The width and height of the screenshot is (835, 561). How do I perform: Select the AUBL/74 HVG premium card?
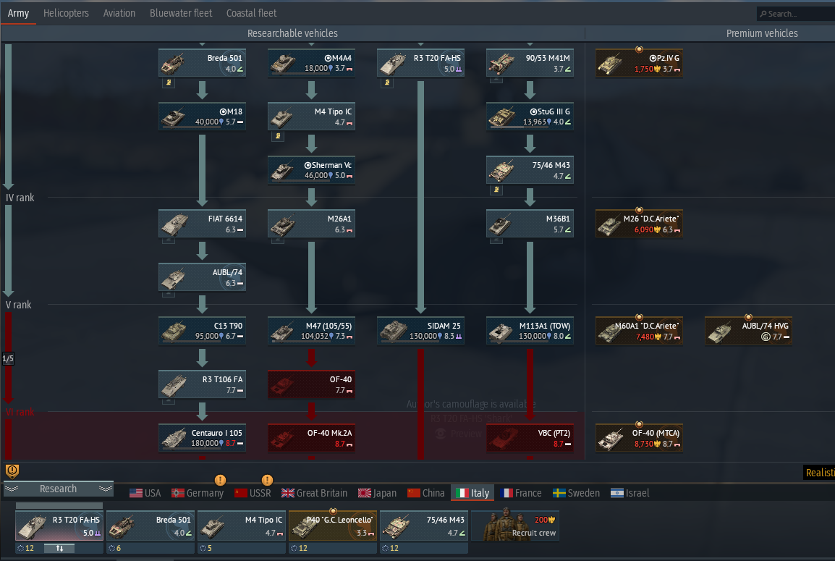(748, 331)
